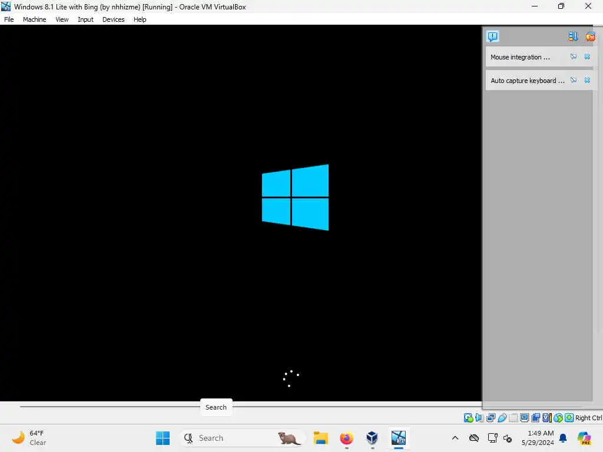Click the VirtualBox window title bar icon

click(x=6, y=6)
